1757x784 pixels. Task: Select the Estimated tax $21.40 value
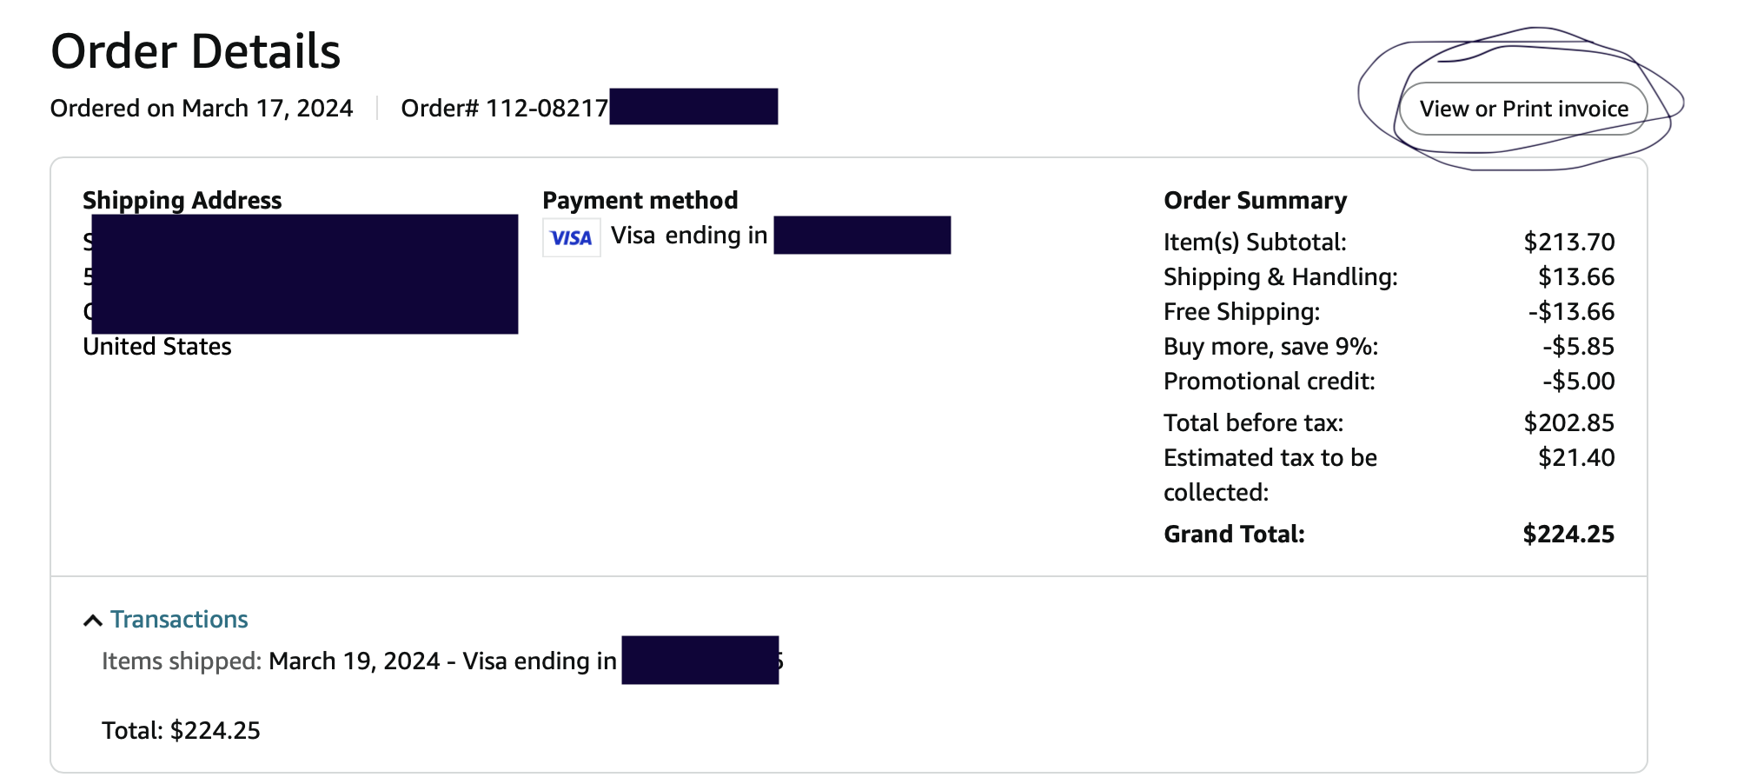(x=1576, y=457)
